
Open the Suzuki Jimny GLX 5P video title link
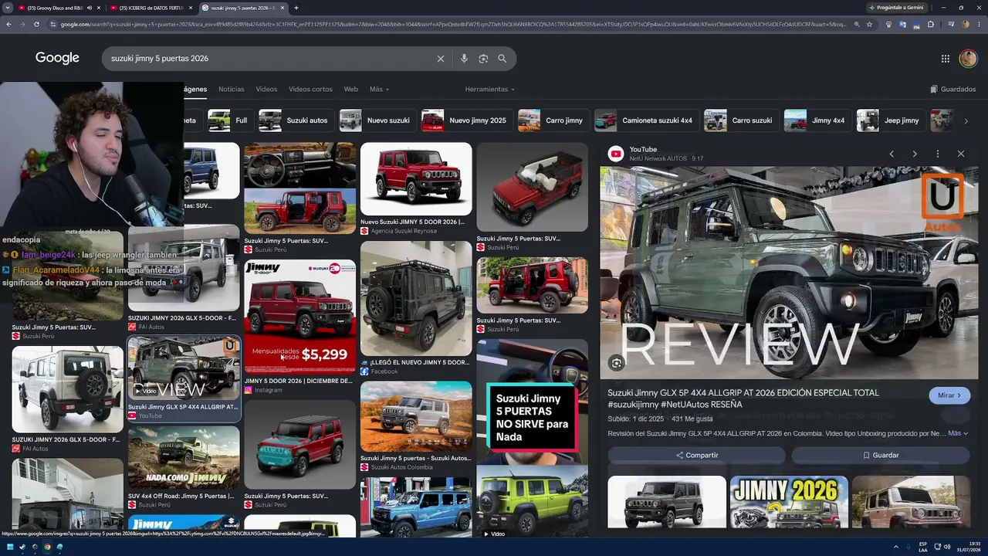coord(743,398)
